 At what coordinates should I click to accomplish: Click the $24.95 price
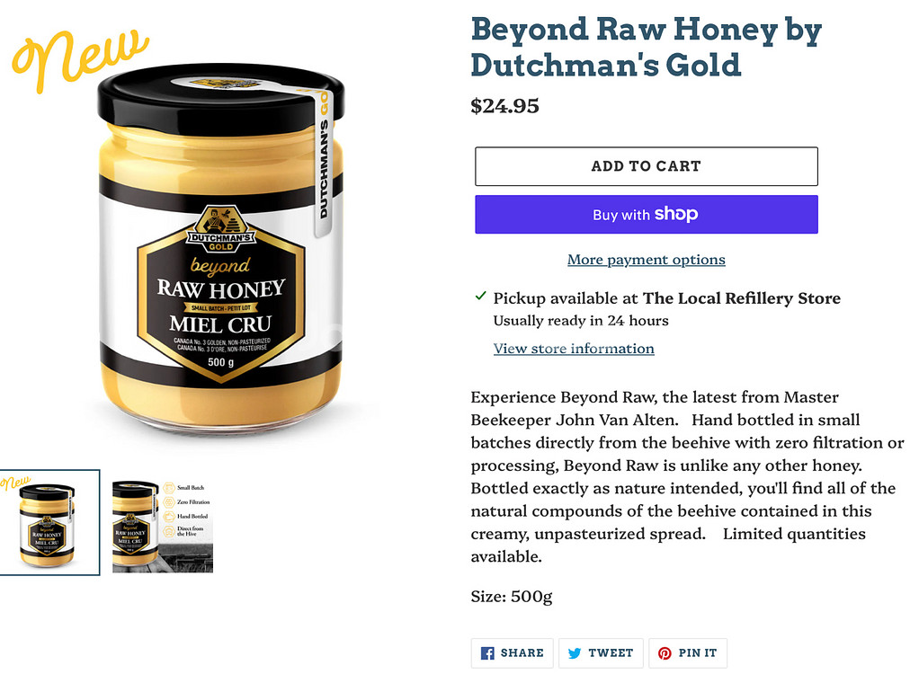click(x=504, y=106)
